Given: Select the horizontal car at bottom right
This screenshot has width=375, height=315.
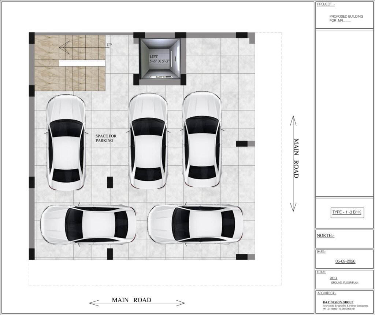Looking at the screenshot, I should (195, 224).
